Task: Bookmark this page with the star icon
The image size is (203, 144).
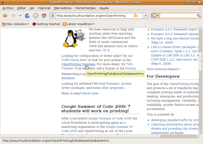Action: 141,16
